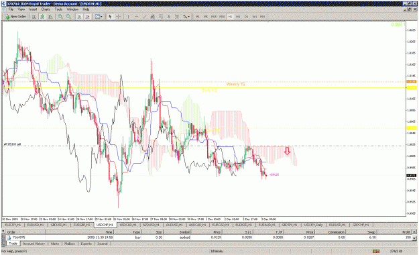Image resolution: width=419 pixels, height=255 pixels.
Task: Set timeframe to M1
Action: [x=198, y=17]
